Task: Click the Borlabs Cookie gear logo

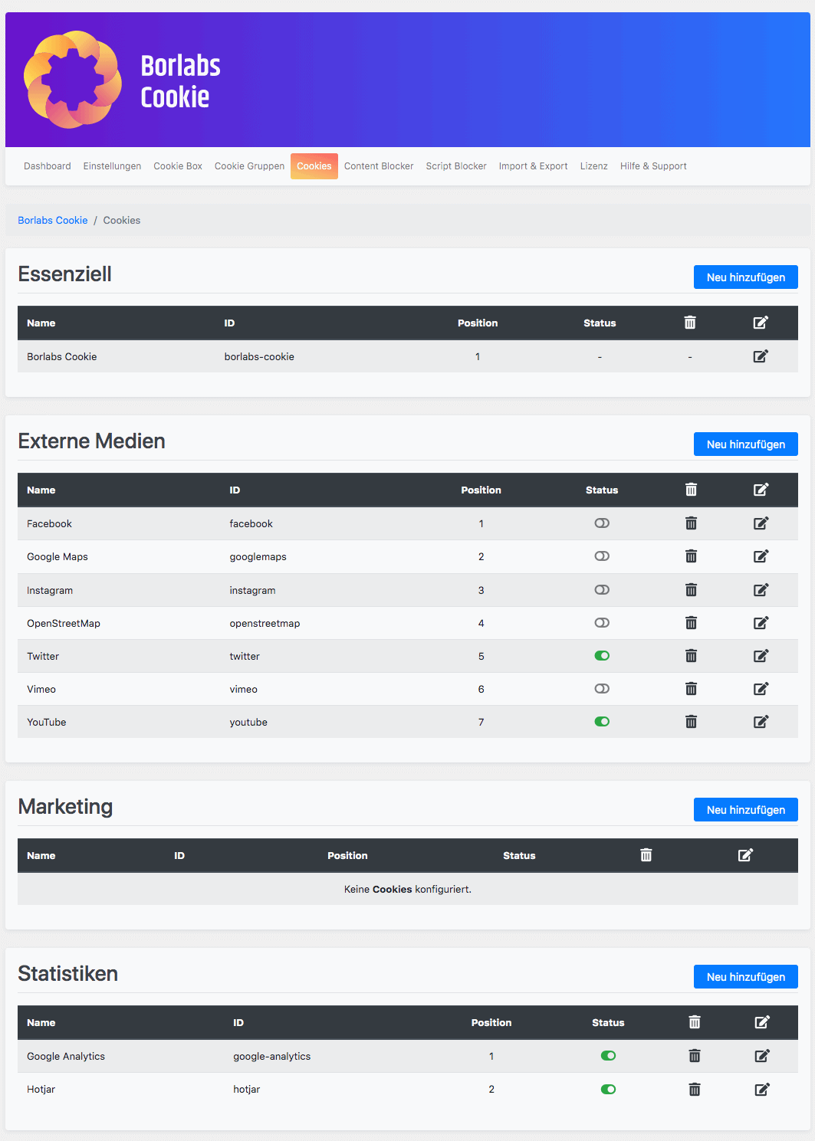Action: (72, 80)
